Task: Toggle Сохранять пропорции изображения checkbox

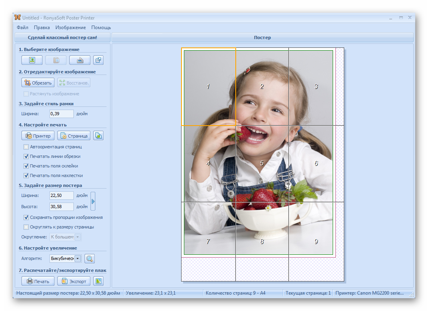Action: (x=26, y=217)
